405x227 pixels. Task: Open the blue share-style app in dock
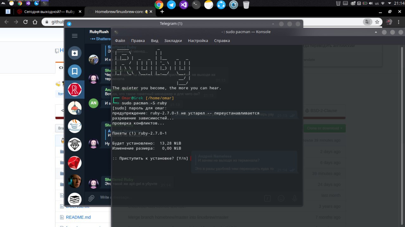(221, 5)
